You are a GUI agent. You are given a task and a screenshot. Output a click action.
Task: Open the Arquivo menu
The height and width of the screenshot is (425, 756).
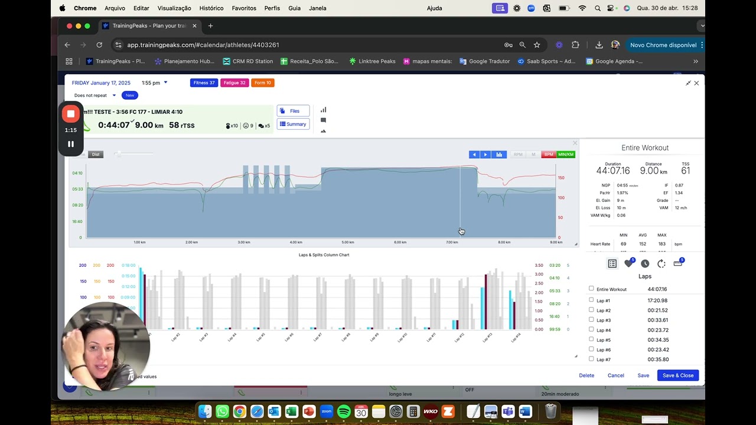coord(115,8)
